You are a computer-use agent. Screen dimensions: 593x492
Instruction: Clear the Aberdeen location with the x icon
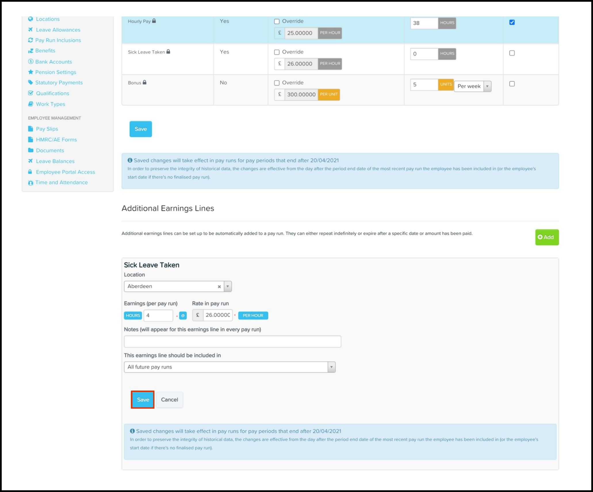(x=219, y=287)
